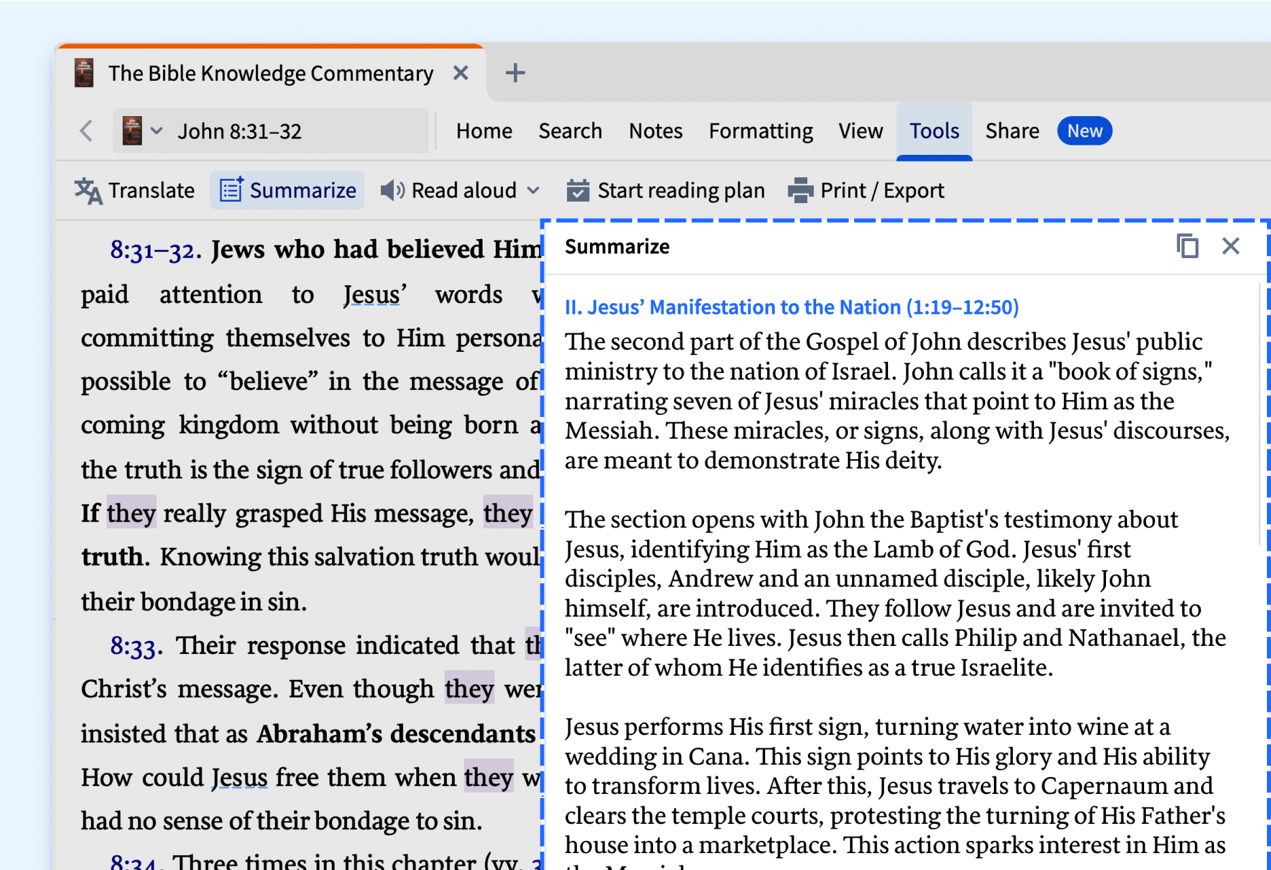Copy the summary with the copy icon
Image resolution: width=1271 pixels, height=870 pixels.
1187,246
